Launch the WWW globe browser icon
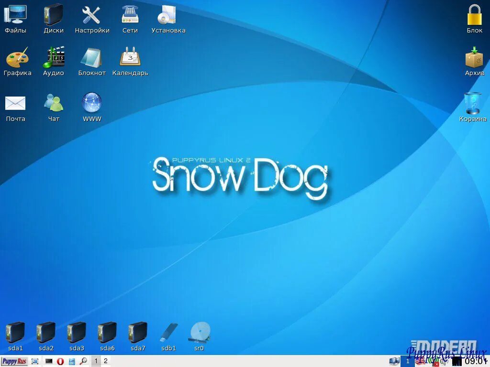490x367 pixels. (92, 106)
